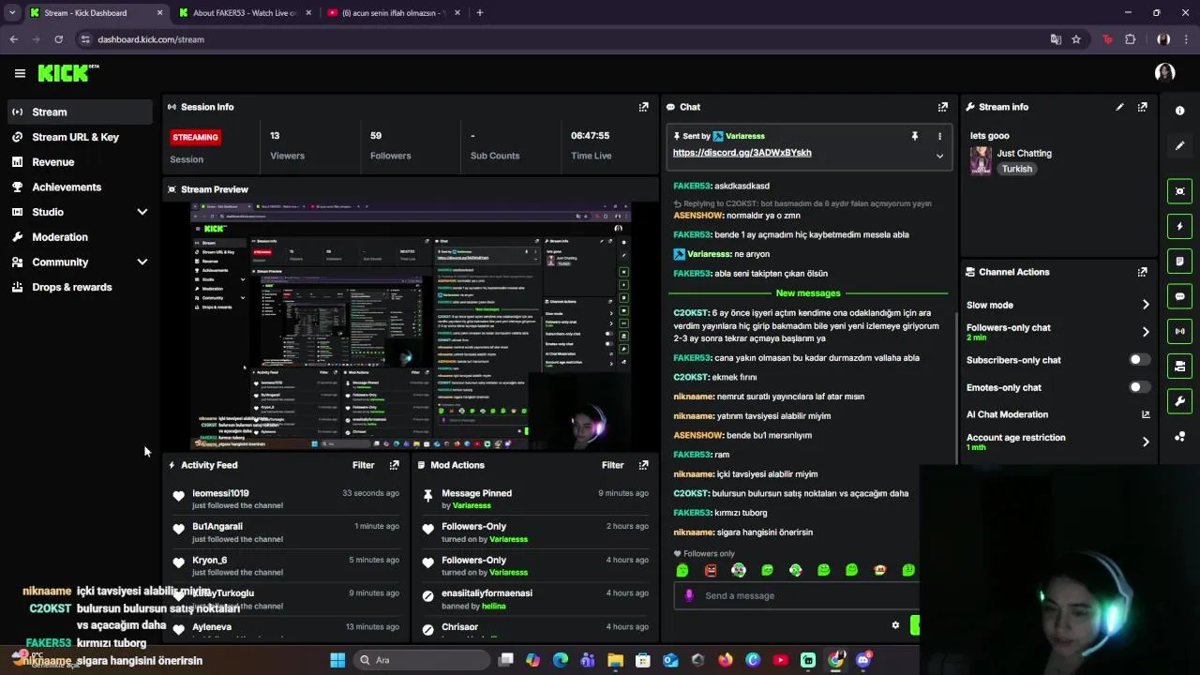Click the Turkish language tag
The width and height of the screenshot is (1200, 675).
pos(1016,170)
